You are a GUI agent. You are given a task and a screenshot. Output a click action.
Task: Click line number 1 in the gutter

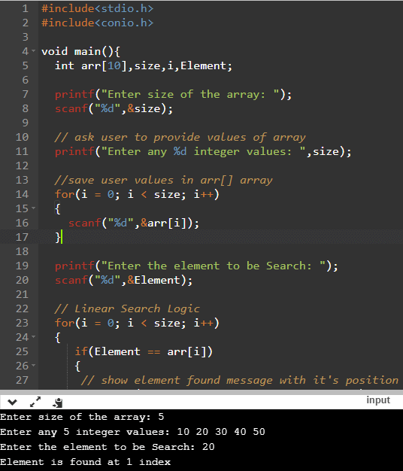(26, 8)
